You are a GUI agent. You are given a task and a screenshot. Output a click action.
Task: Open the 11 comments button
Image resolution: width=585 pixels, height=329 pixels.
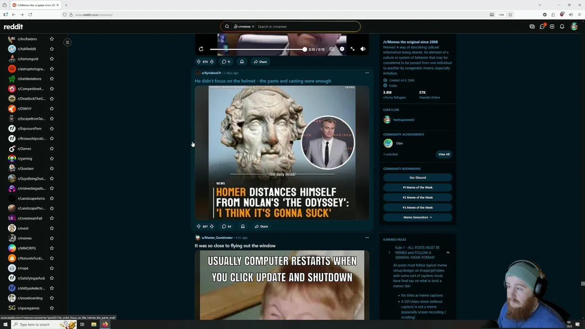coord(226,62)
